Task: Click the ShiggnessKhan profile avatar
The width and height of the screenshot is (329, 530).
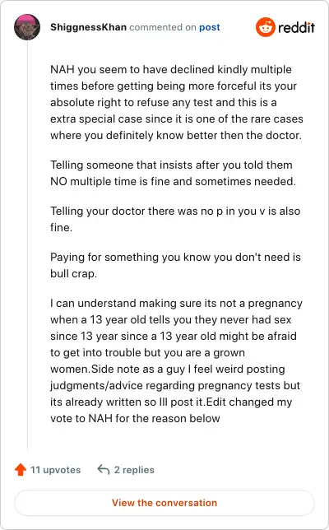Action: 27,27
